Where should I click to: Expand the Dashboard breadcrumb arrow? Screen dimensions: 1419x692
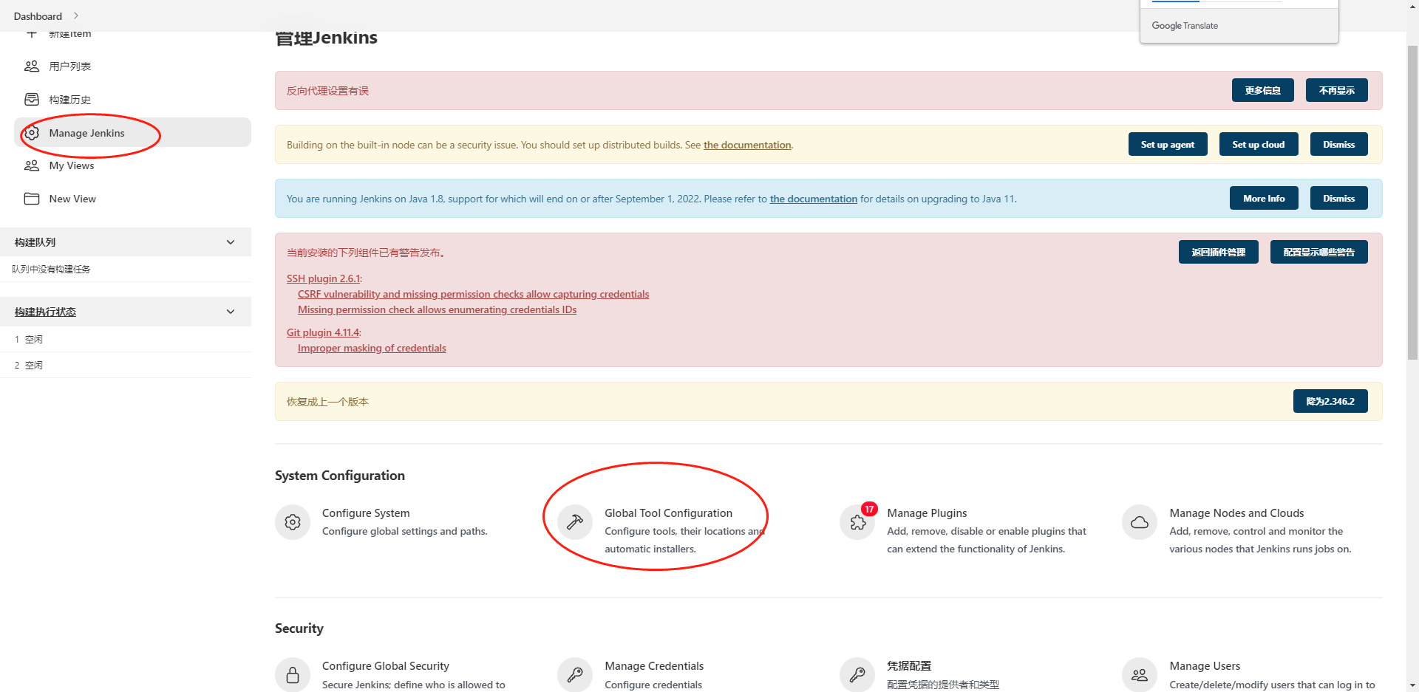click(x=76, y=16)
